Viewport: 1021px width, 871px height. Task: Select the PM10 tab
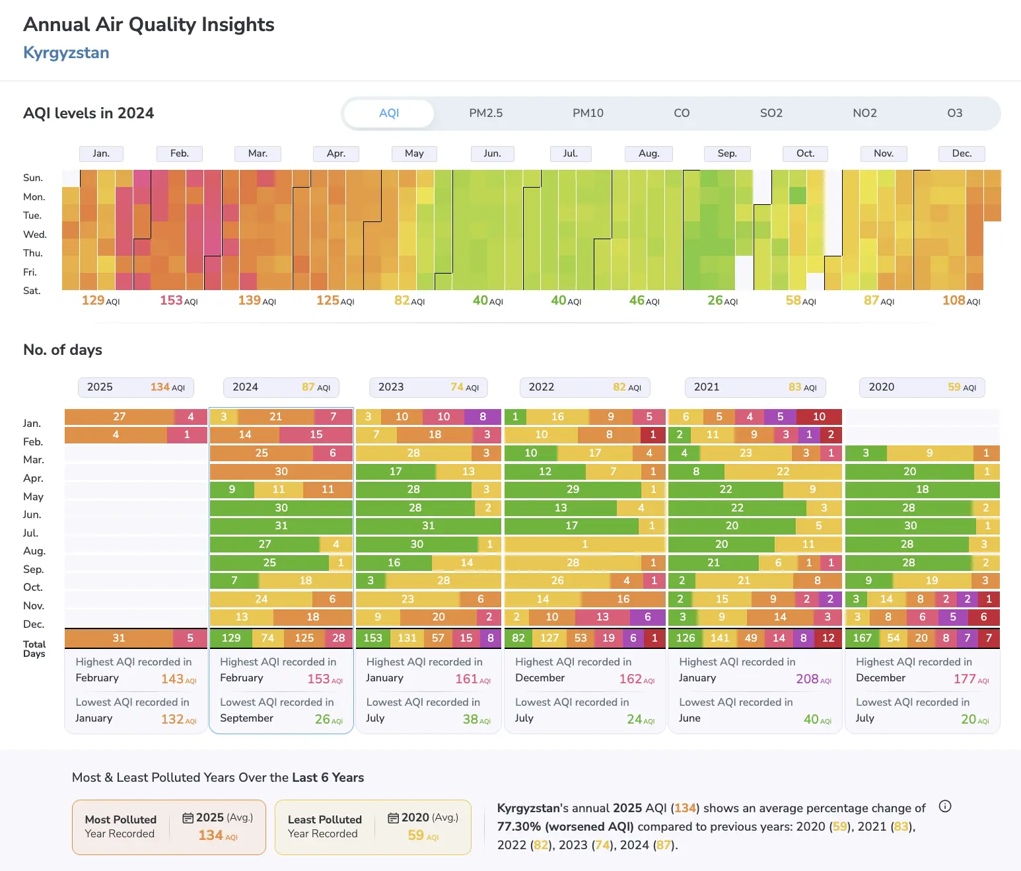click(x=588, y=113)
